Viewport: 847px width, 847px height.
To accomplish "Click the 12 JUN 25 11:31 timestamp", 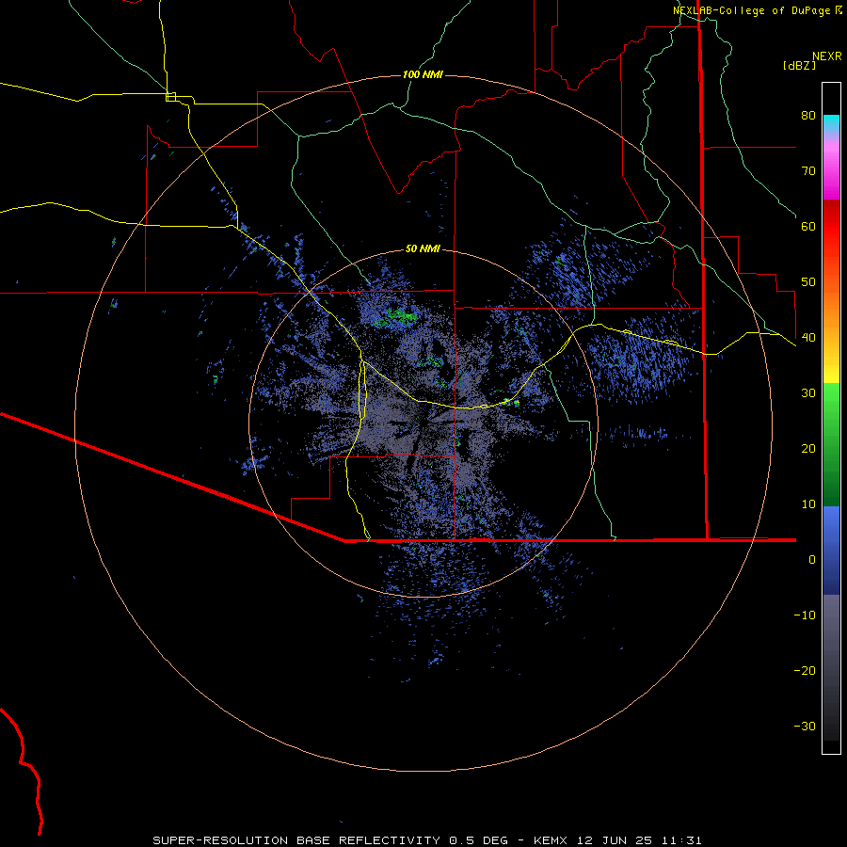I will [639, 840].
